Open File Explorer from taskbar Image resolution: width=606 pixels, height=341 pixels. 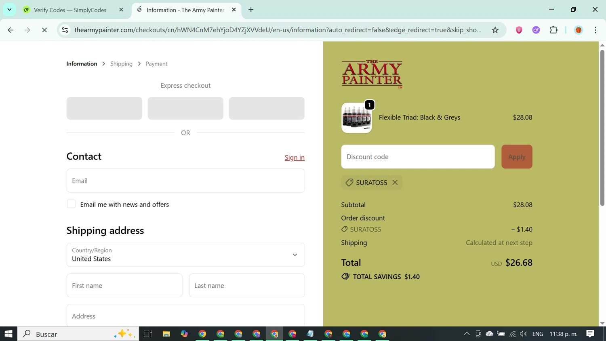tap(166, 334)
